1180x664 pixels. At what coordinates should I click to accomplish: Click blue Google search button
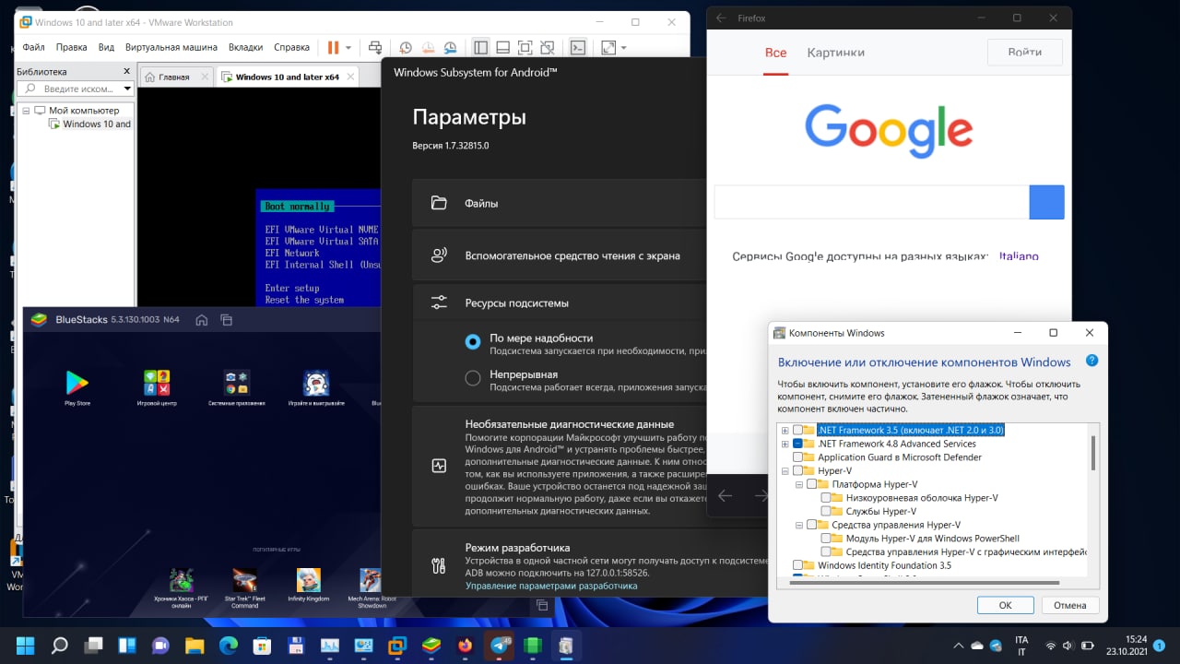tap(1046, 202)
